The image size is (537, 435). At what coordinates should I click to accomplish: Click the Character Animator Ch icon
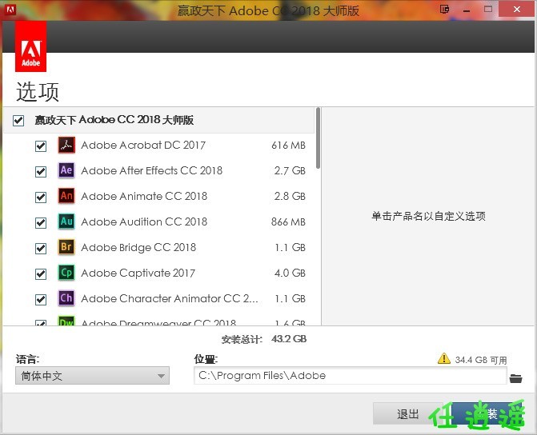(x=66, y=298)
